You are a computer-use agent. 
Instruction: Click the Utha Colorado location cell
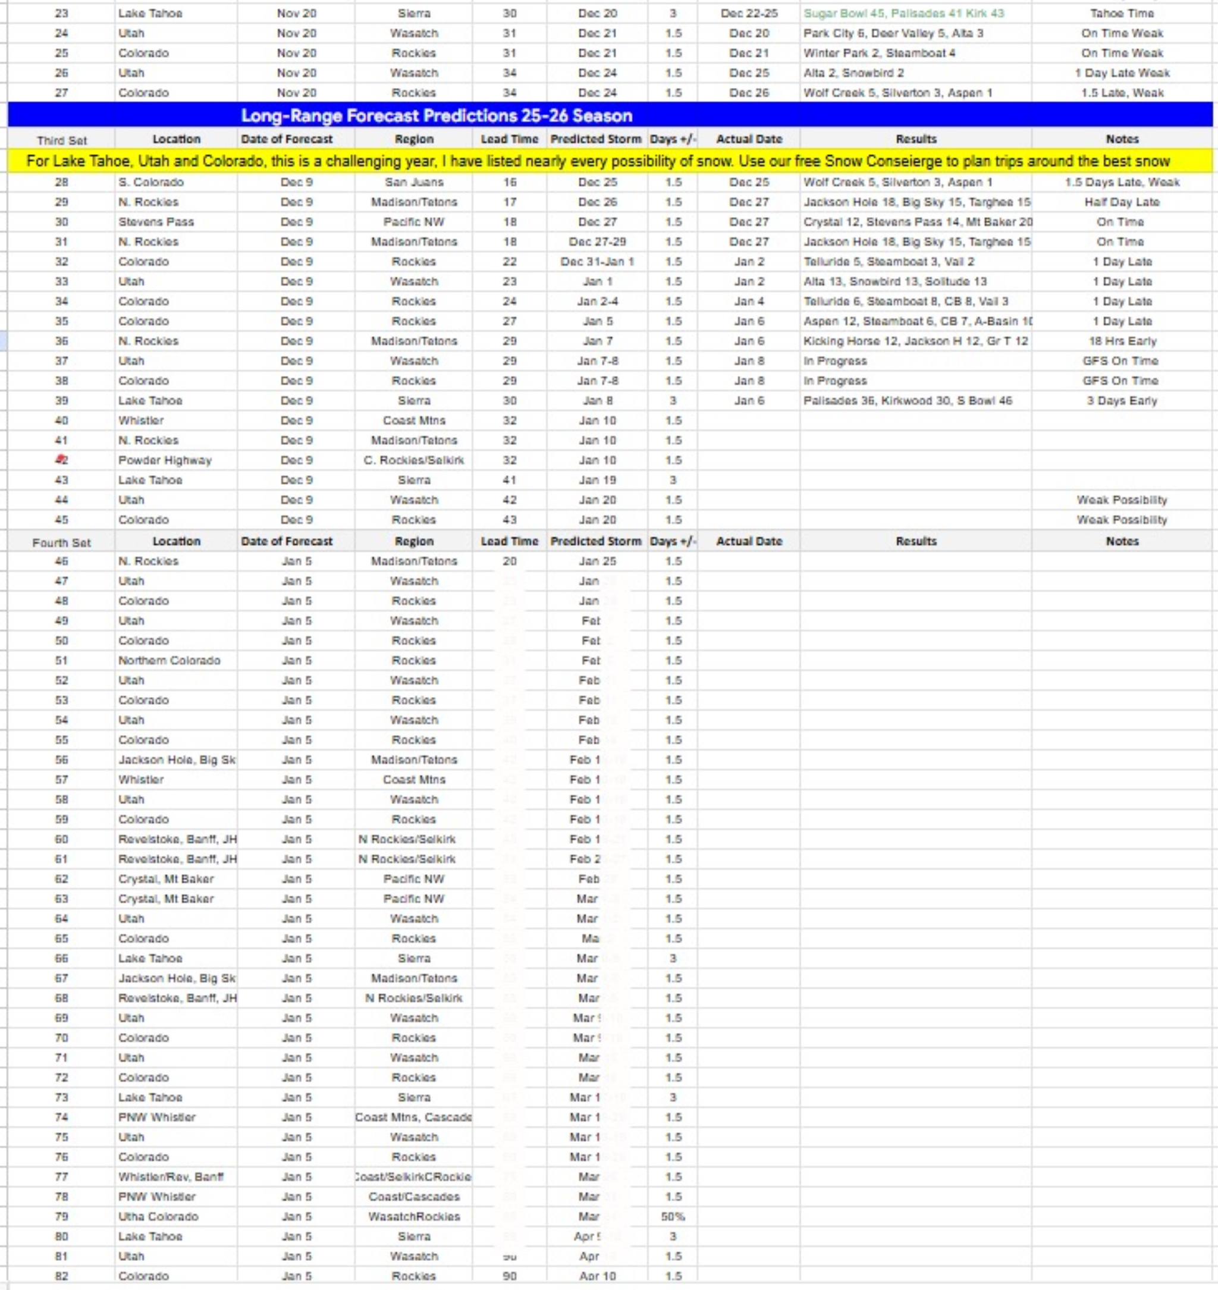tap(158, 1216)
